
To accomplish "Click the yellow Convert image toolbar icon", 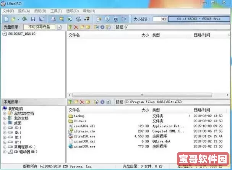I will click(62, 19).
